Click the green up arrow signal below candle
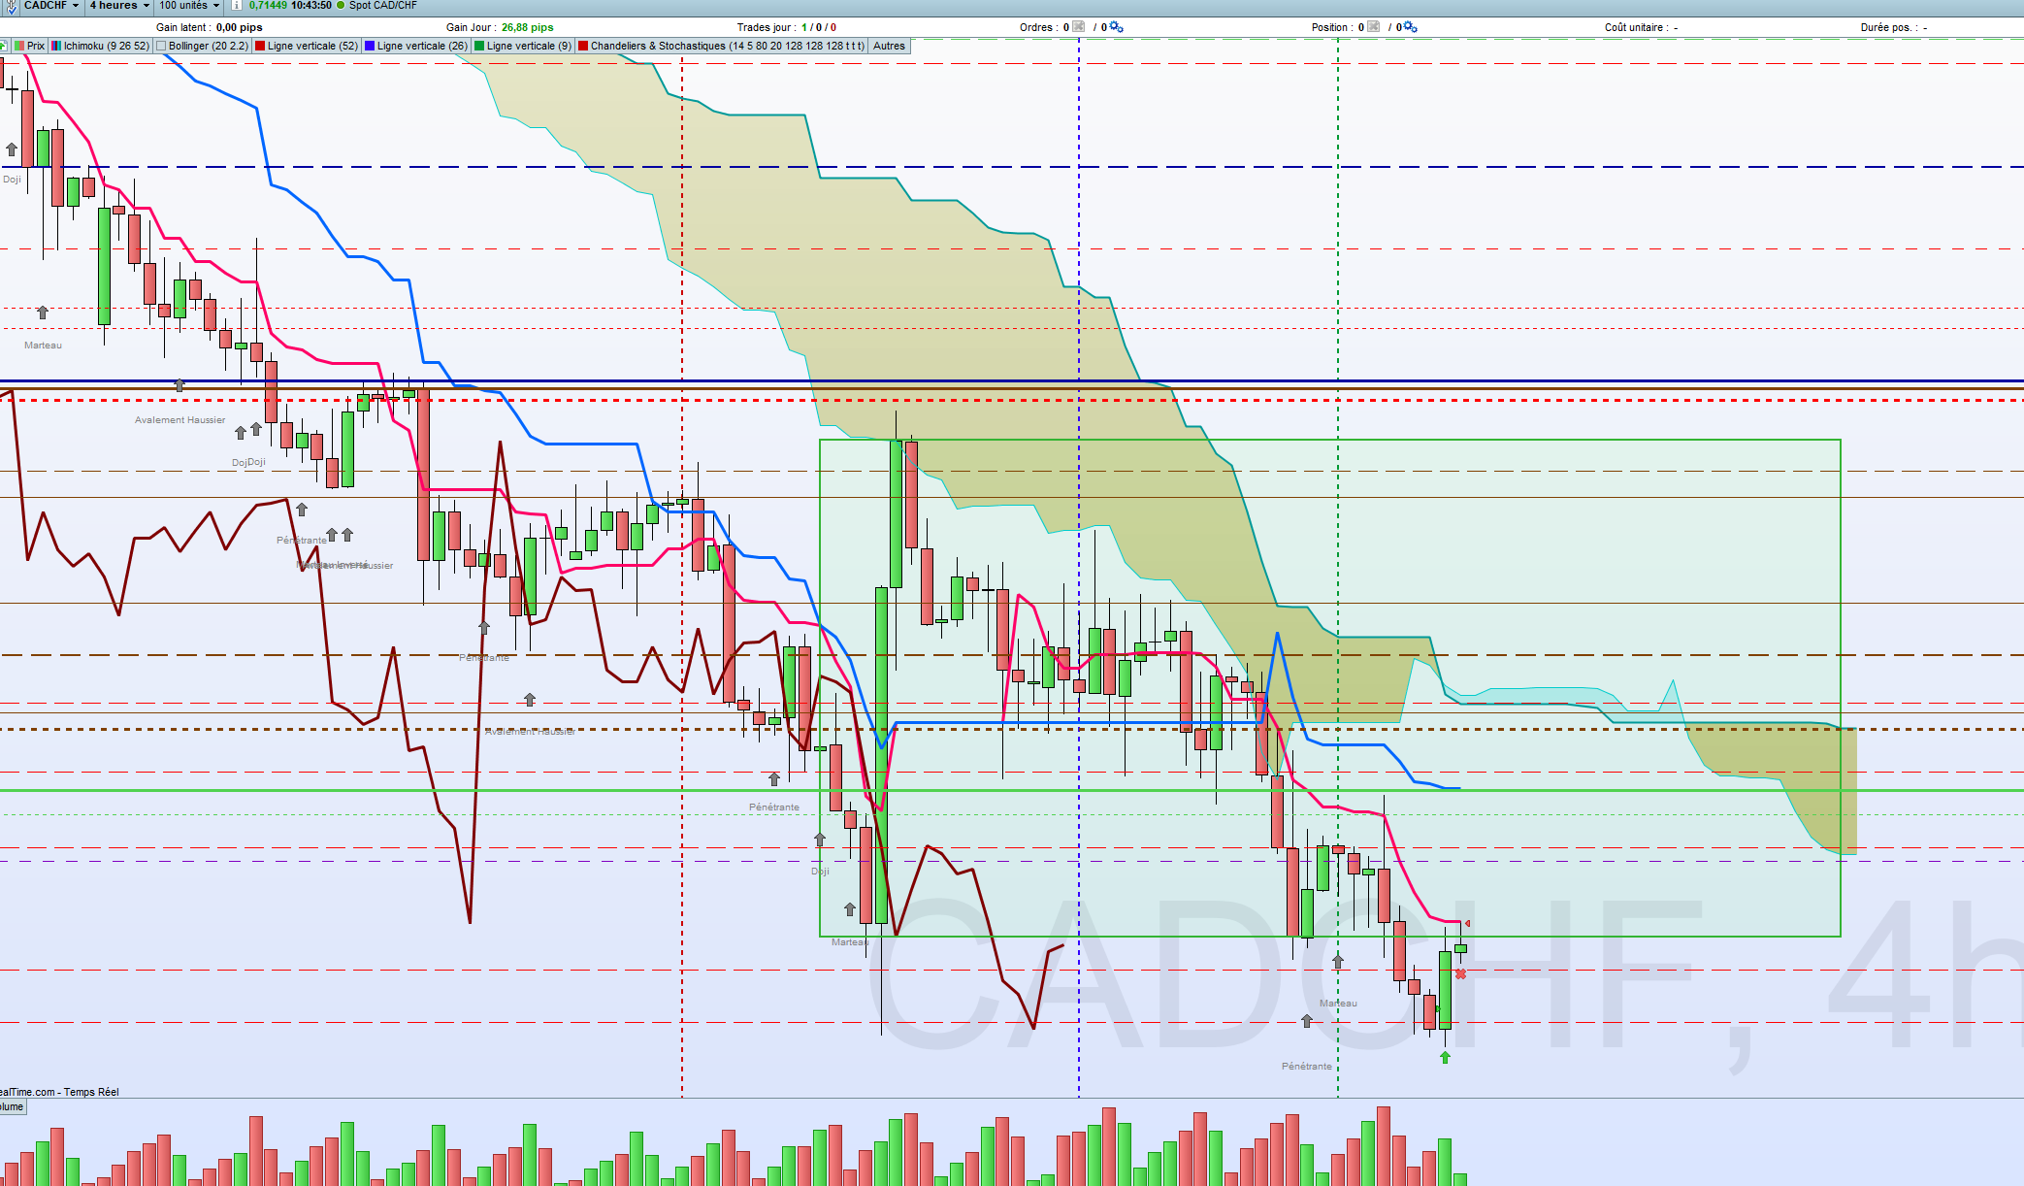Image resolution: width=2024 pixels, height=1186 pixels. point(1445,1057)
